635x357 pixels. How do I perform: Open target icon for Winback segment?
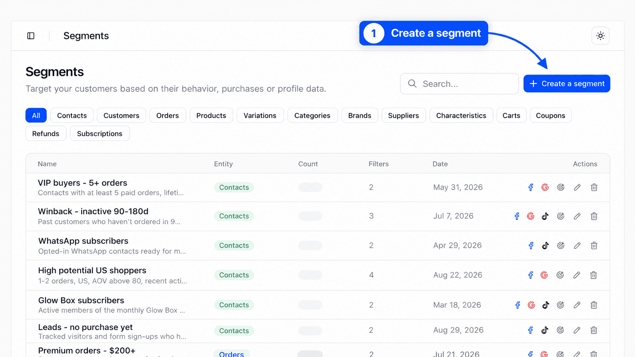click(561, 216)
